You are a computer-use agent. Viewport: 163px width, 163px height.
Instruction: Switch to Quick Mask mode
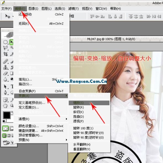[x=11, y=128]
